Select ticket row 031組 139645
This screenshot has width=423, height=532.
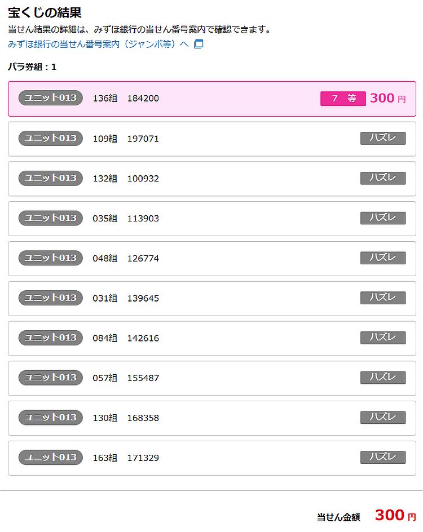click(211, 298)
